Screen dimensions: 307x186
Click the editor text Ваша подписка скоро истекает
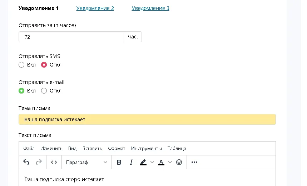pos(64,179)
